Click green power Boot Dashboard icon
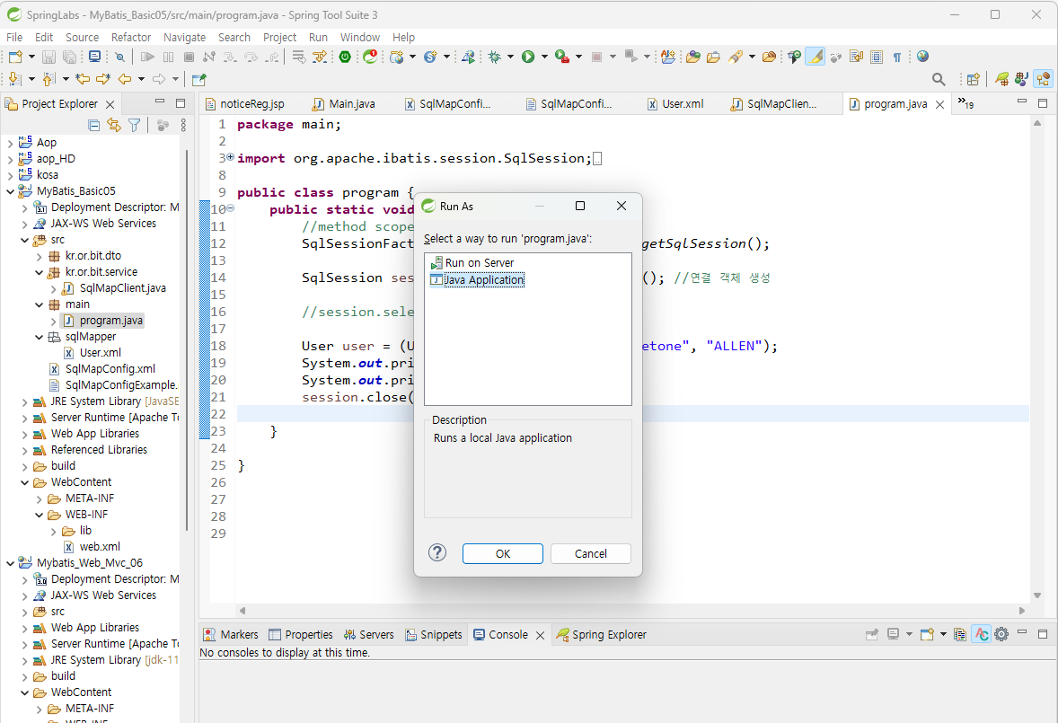 coord(345,57)
